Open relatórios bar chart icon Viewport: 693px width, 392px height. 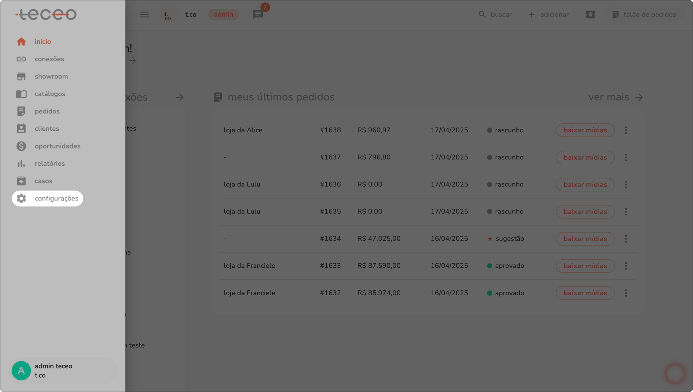pyautogui.click(x=21, y=164)
